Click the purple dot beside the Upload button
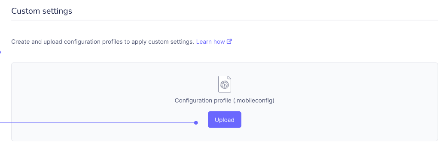Image resolution: width=445 pixels, height=155 pixels. (196, 123)
